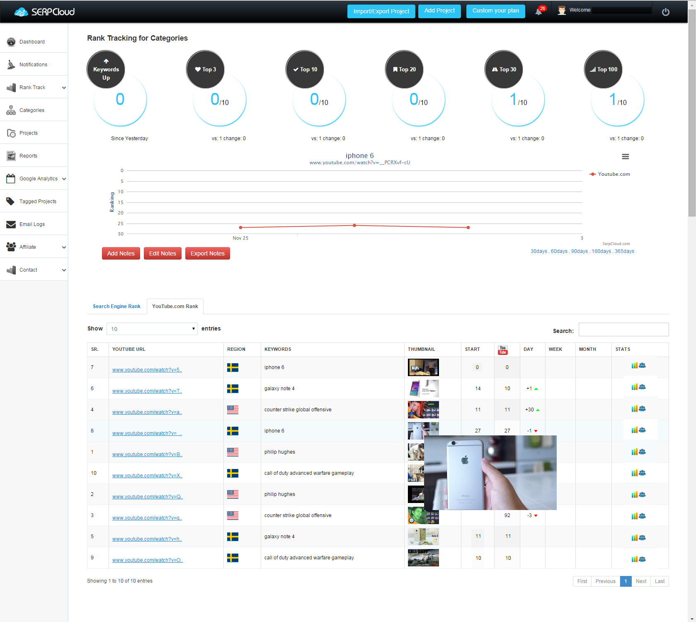Viewport: 696px width, 622px height.
Task: Click the power logout icon top right
Action: tap(666, 12)
